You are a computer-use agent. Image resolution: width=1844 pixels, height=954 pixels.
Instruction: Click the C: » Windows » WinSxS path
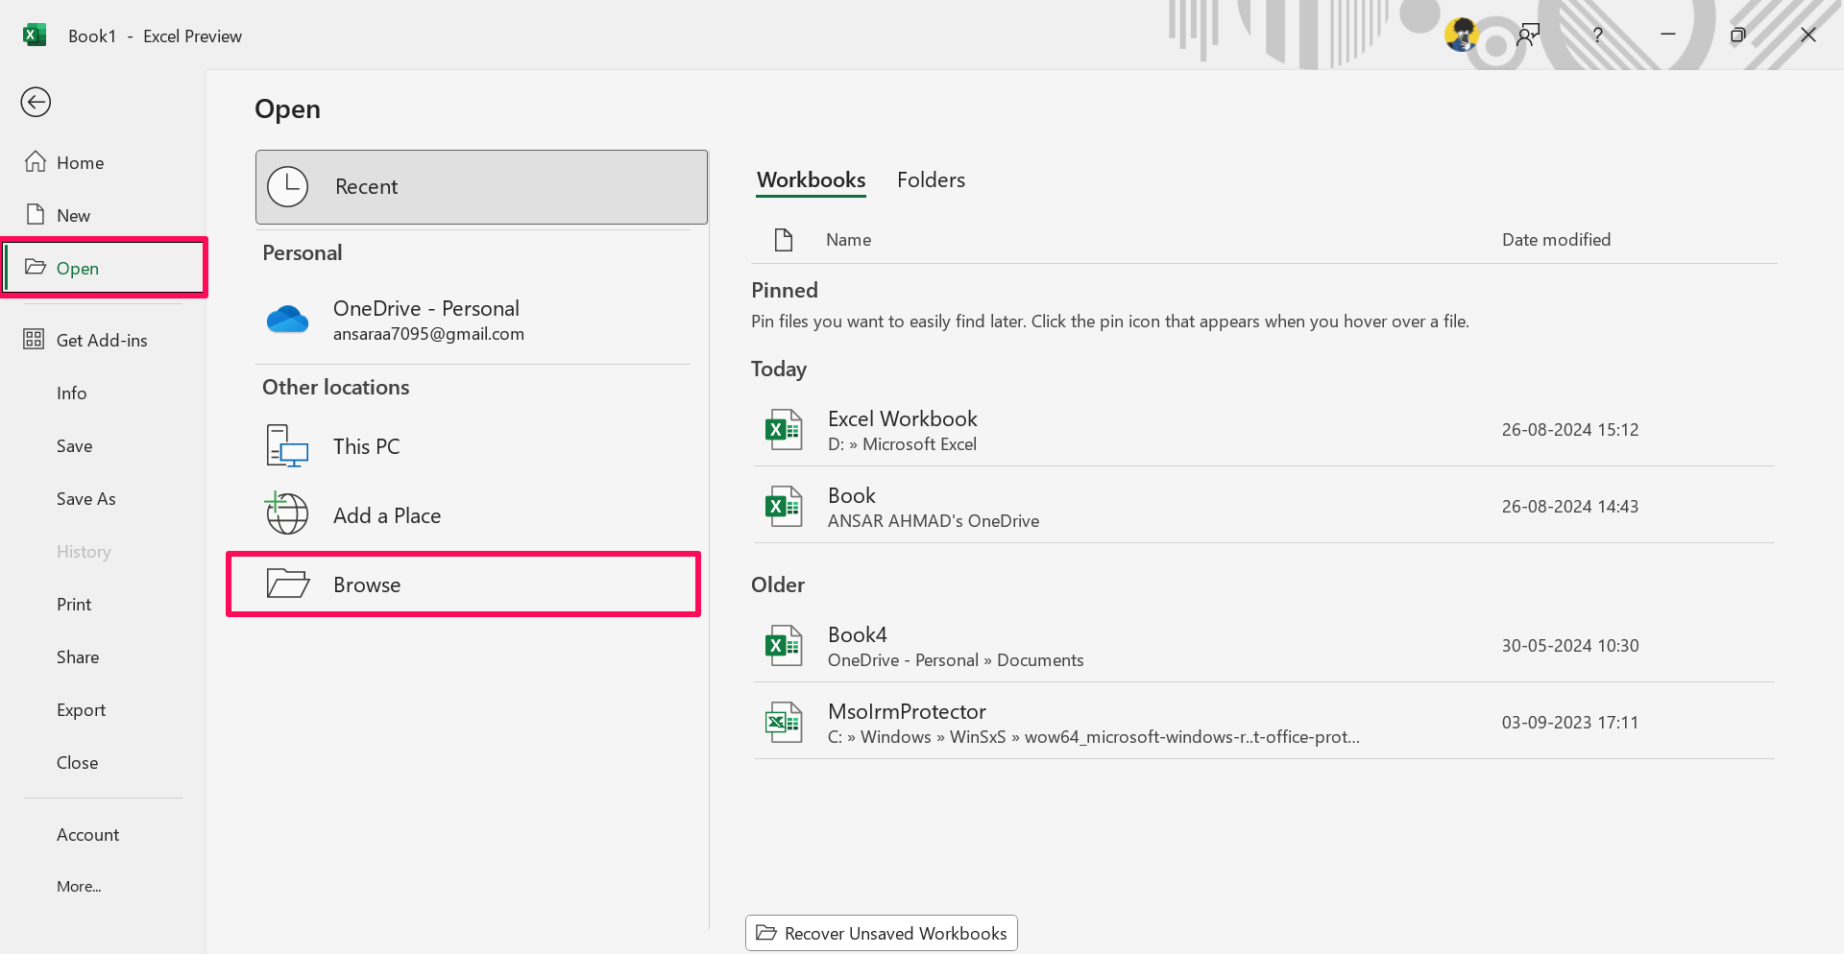tap(1094, 737)
